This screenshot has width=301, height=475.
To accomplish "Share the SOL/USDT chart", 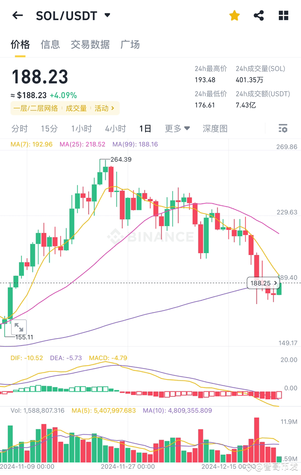I will pyautogui.click(x=259, y=15).
